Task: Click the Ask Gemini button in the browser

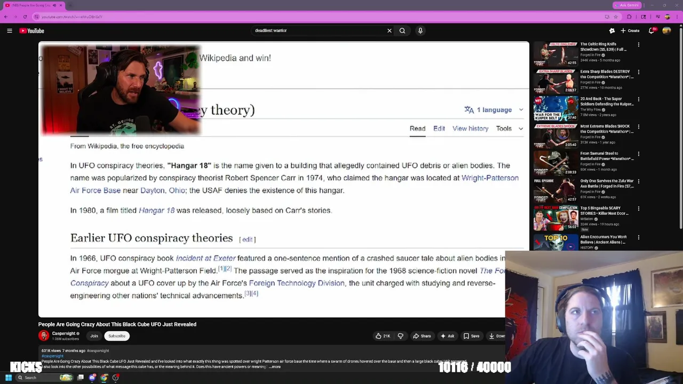Action: point(626,5)
